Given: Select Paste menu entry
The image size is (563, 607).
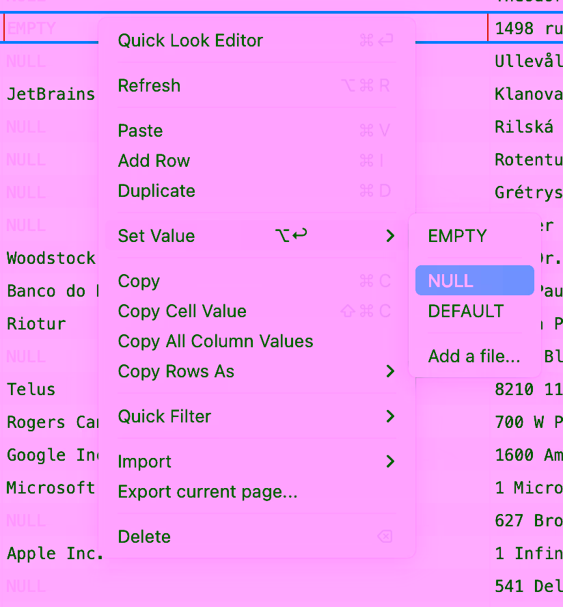Looking at the screenshot, I should 140,131.
